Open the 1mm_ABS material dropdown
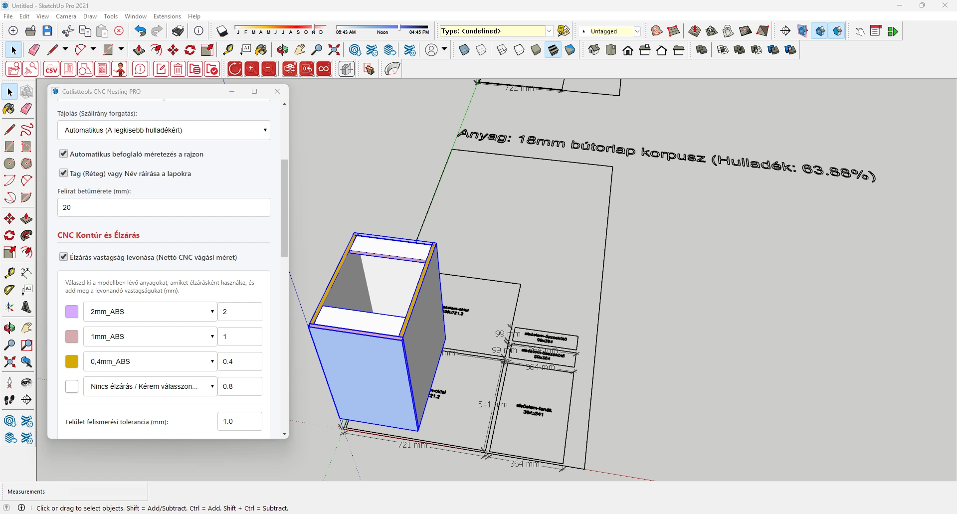Screen dimensions: 957x514 tap(150, 337)
